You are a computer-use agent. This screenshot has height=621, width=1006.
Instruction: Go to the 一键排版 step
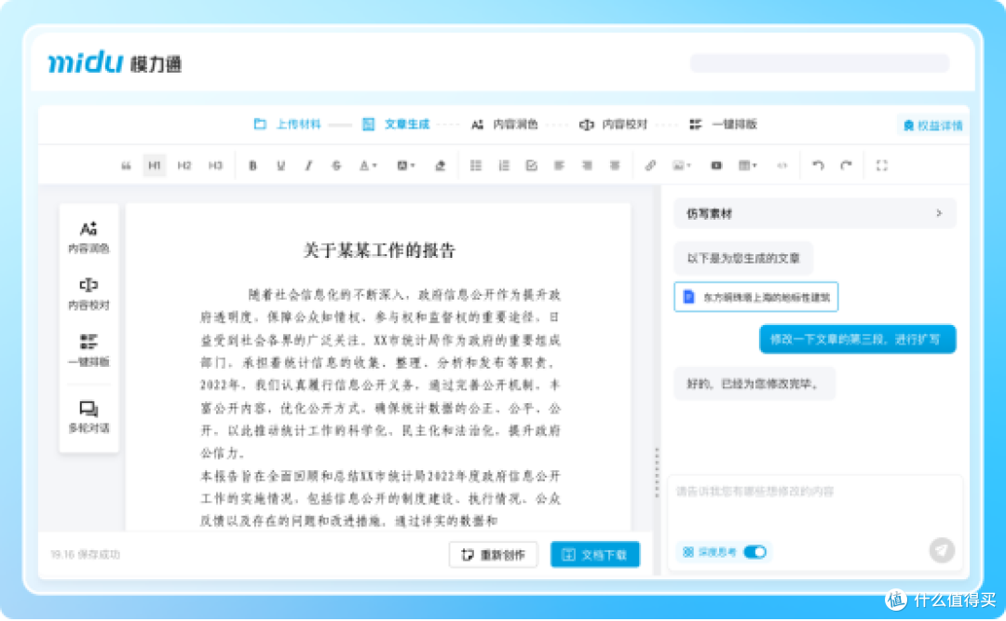click(723, 124)
